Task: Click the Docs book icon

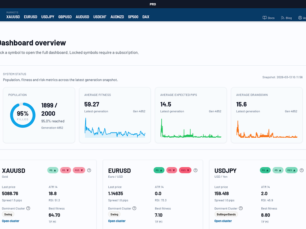Action: (x=265, y=18)
